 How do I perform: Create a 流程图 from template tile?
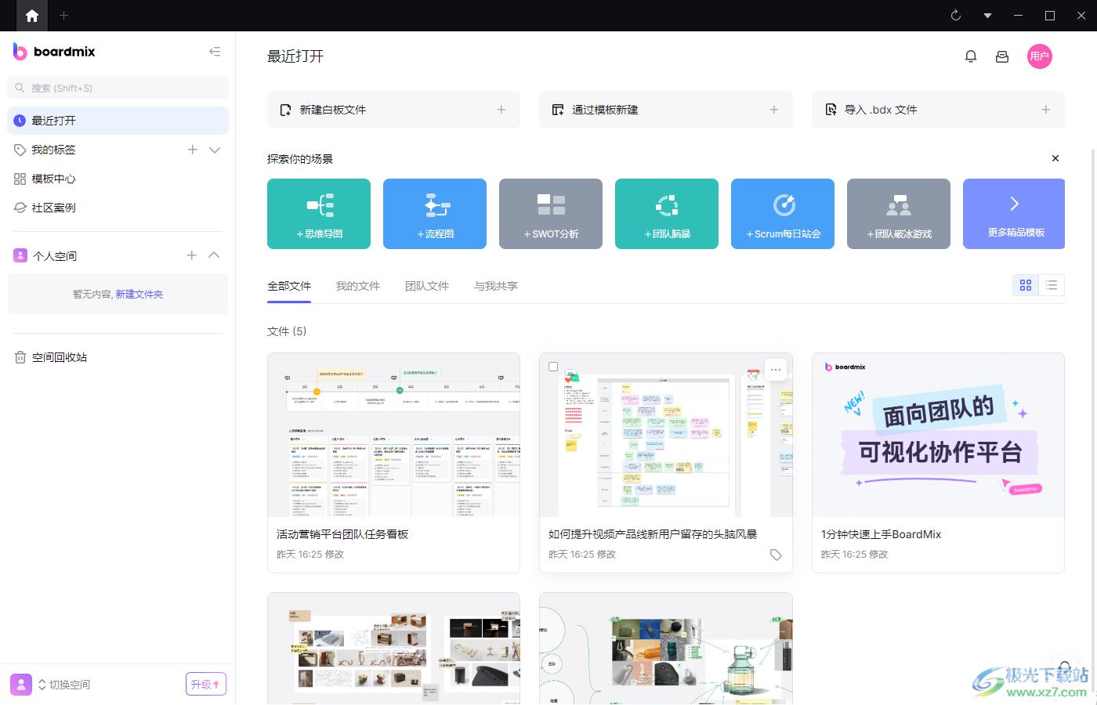[x=435, y=214]
